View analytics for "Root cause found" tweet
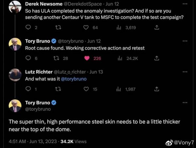The width and height of the screenshot is (196, 148). 120,58
